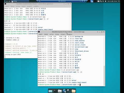This screenshot has height=93, width=124.
Task: Click the 'cd serverclient-app' command in the back terminal
Action: coord(37,17)
